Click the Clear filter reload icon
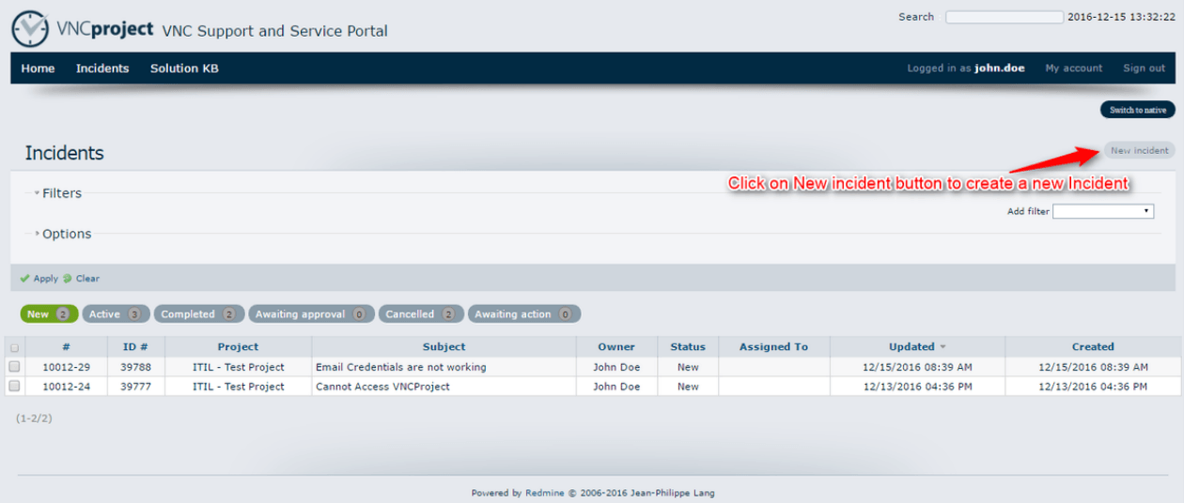The image size is (1184, 503). [68, 279]
